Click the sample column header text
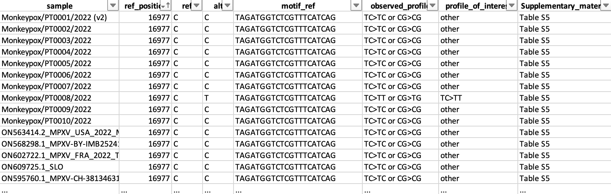 coord(60,6)
